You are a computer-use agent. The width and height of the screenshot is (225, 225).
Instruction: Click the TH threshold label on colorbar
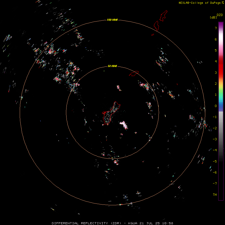pos(215,194)
